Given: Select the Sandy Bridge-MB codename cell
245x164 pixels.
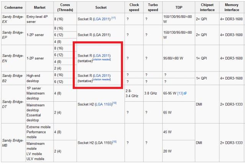Looking at the screenshot, I should 13,143.
